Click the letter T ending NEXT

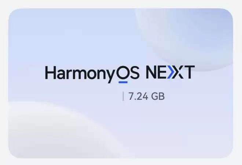pyautogui.click(x=189, y=72)
